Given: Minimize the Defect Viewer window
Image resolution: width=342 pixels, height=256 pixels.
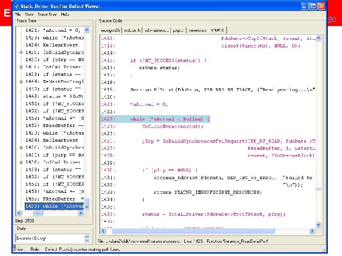Looking at the screenshot, I should pos(304,6).
